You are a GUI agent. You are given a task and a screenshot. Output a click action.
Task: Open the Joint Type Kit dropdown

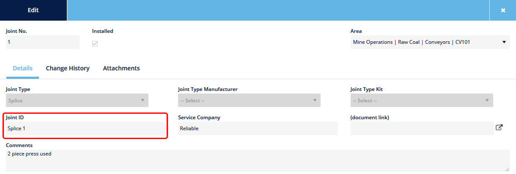coord(422,101)
